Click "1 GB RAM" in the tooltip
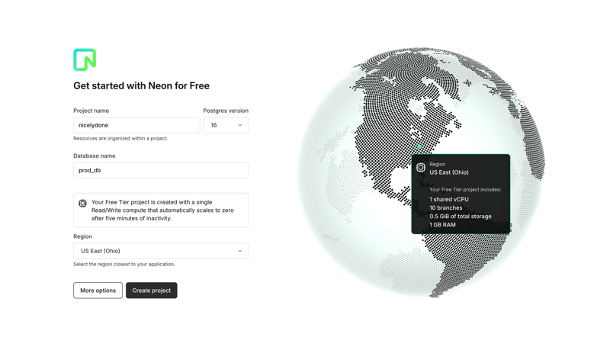 click(442, 225)
